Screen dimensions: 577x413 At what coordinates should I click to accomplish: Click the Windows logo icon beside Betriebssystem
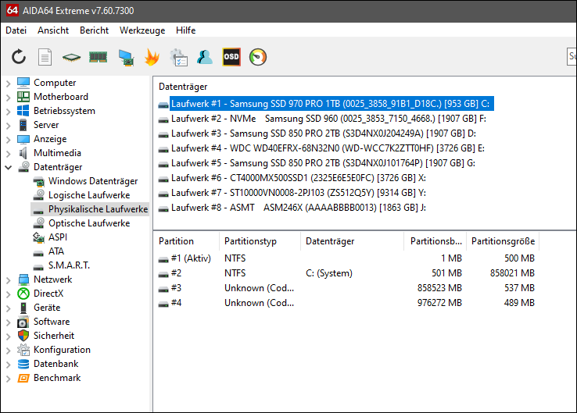pos(23,111)
